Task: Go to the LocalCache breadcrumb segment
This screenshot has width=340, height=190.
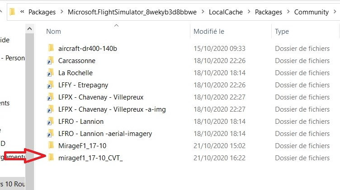Action: (x=226, y=12)
